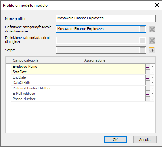Open ellipsis button for Phone Number row
The width and height of the screenshot is (162, 147).
(x=148, y=99)
